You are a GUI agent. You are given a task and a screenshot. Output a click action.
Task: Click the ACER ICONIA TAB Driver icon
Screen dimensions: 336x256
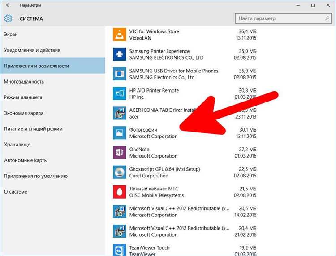pyautogui.click(x=119, y=113)
